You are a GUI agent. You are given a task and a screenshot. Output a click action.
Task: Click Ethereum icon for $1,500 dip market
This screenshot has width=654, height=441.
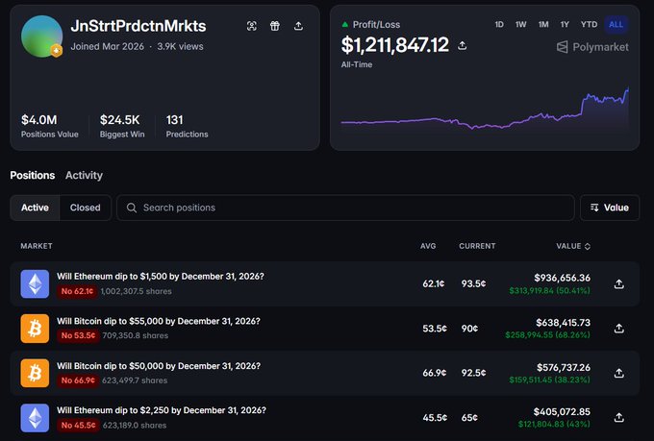click(x=35, y=283)
